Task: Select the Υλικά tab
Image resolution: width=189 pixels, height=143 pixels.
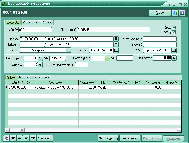Action: 11,77
